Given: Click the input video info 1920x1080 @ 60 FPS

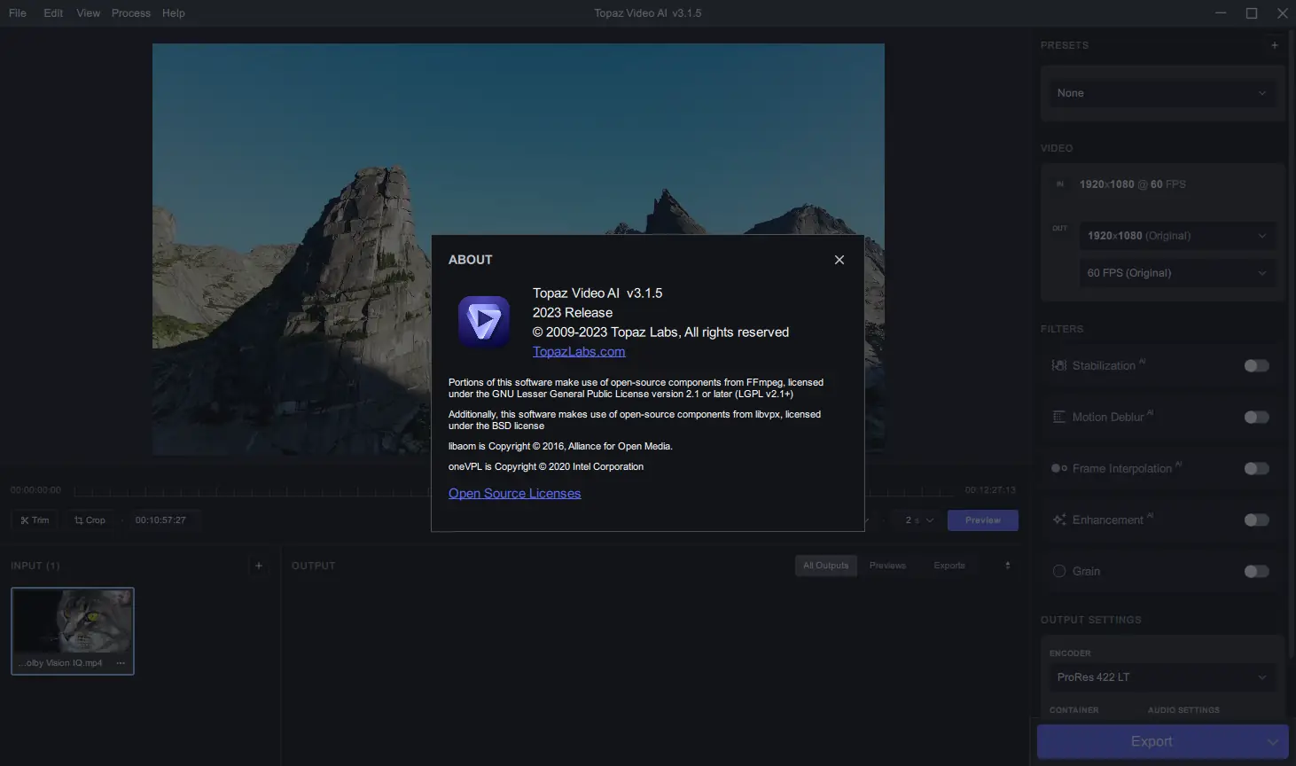Looking at the screenshot, I should tap(1132, 184).
